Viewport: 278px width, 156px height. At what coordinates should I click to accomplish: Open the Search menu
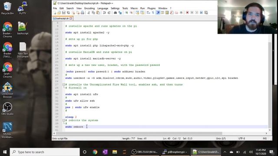[70, 8]
